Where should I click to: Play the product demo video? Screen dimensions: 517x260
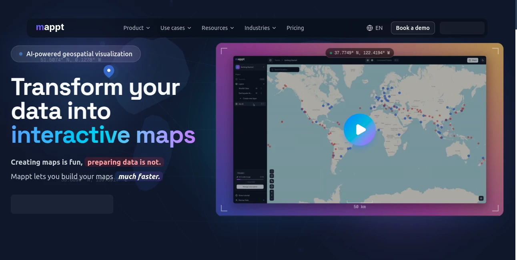[x=360, y=130]
